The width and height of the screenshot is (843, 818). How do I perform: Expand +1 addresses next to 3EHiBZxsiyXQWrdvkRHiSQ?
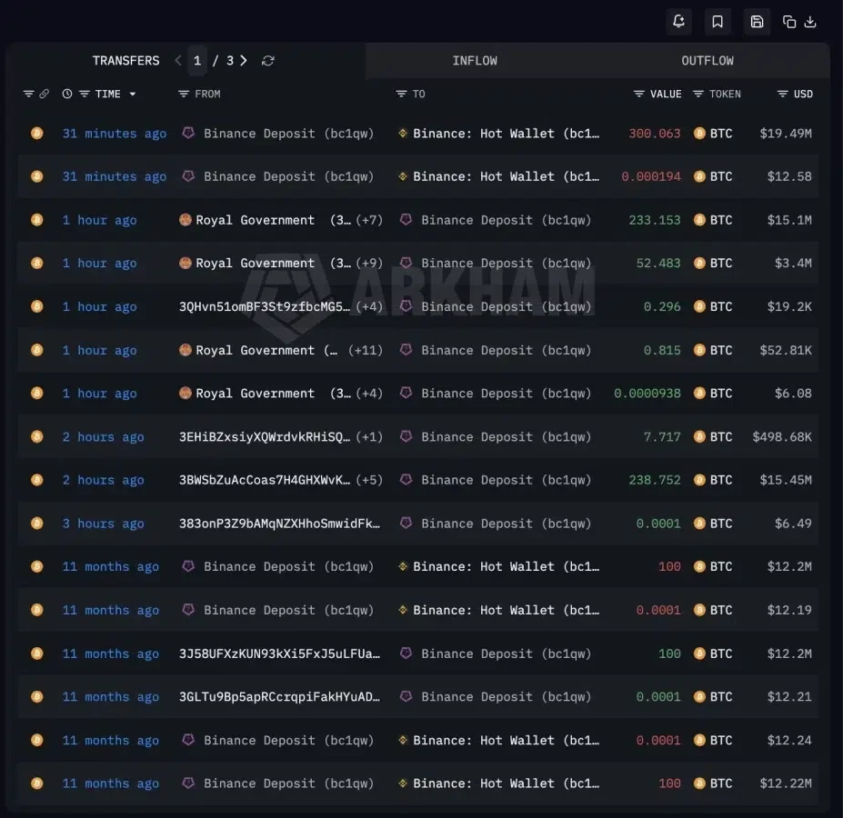click(369, 437)
